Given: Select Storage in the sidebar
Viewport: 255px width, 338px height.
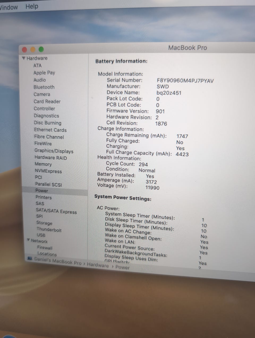Looking at the screenshot, I should point(44,223).
